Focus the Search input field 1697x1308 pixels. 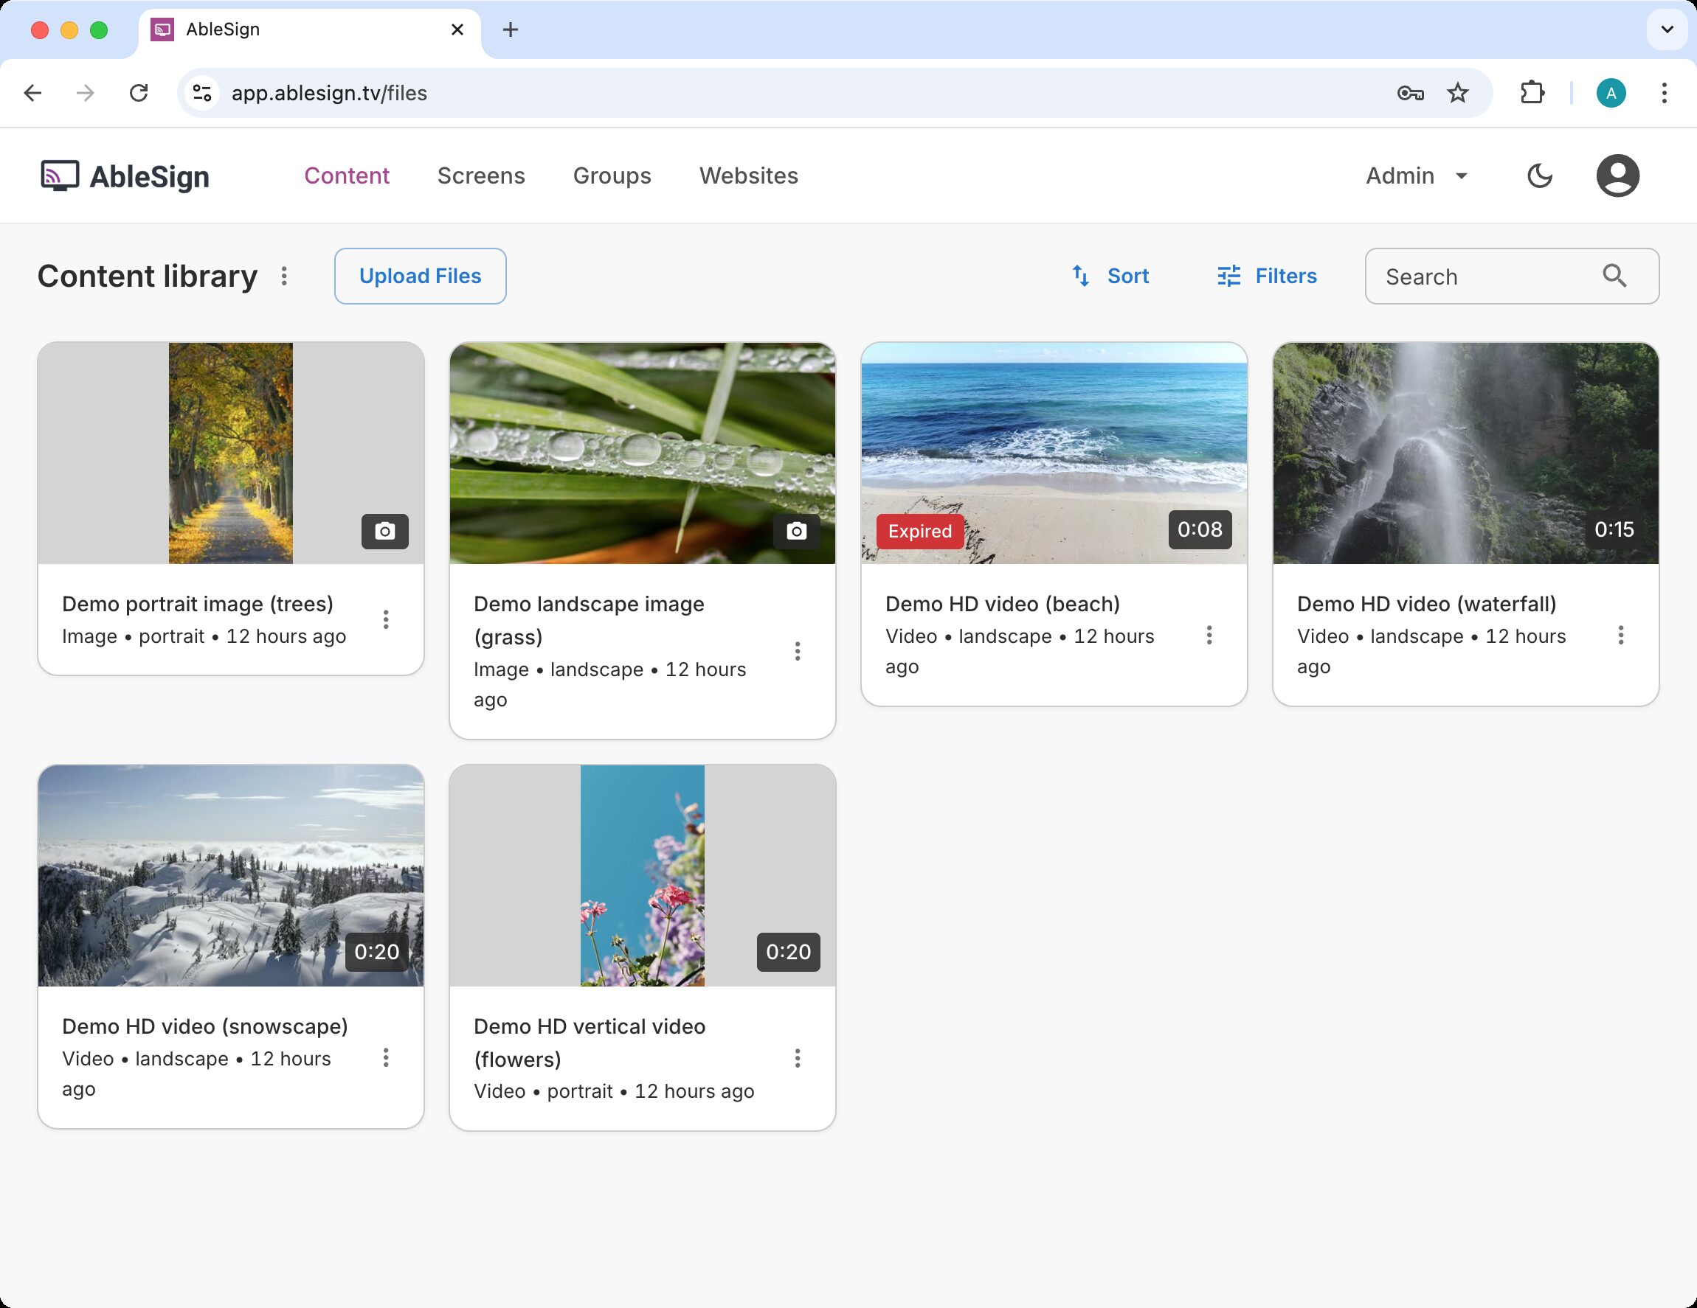tap(1484, 276)
